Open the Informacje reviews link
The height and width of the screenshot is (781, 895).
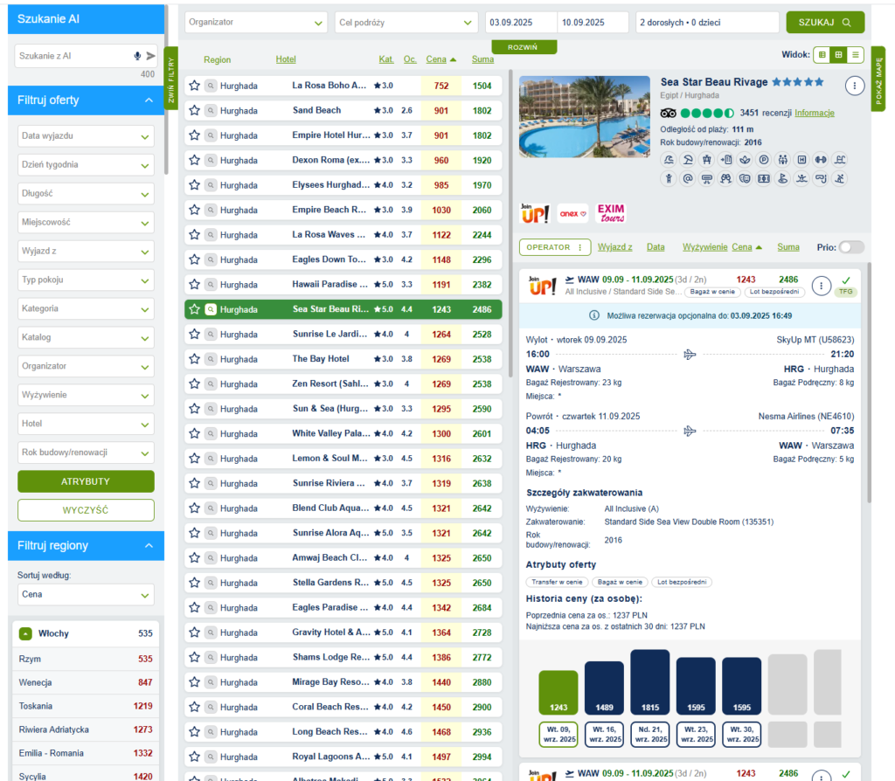[x=814, y=113]
